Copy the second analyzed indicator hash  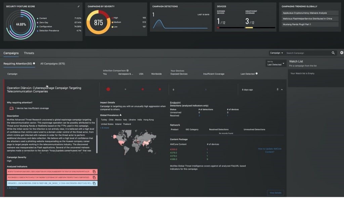point(94,178)
